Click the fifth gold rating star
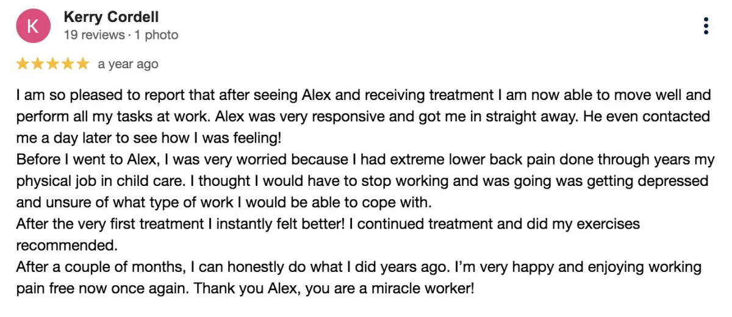 pos(83,63)
